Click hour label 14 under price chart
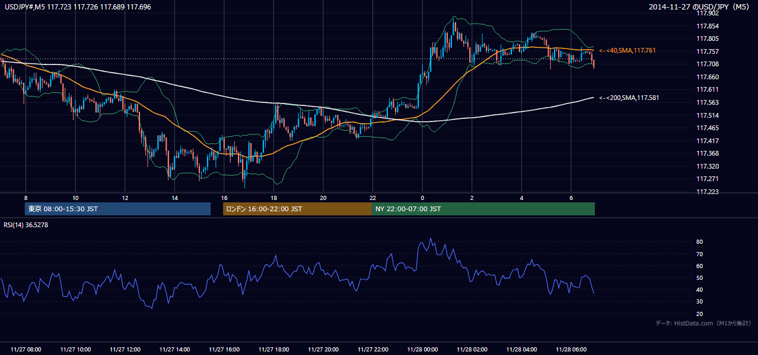This screenshot has width=758, height=355. (x=174, y=198)
